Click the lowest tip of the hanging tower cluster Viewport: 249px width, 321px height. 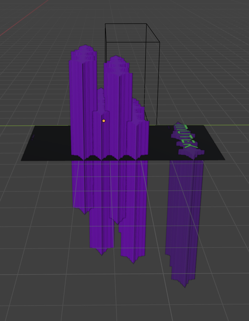[x=133, y=262]
